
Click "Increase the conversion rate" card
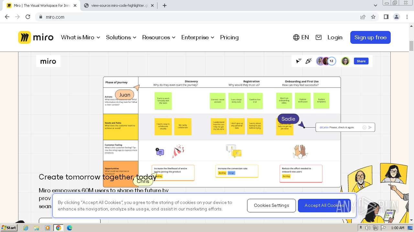237,171
